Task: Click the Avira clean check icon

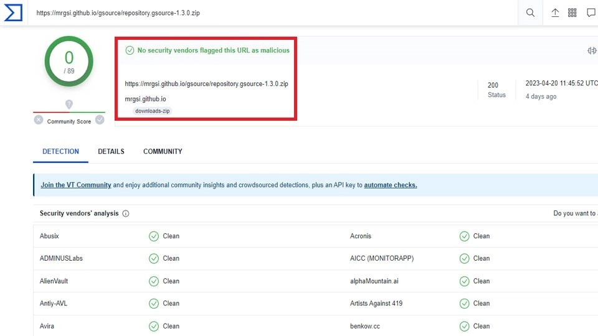Action: pos(154,327)
